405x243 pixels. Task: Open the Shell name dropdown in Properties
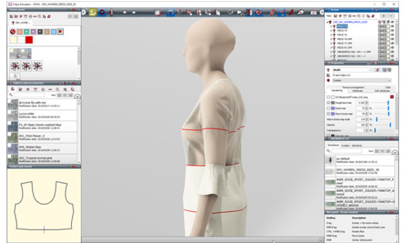pyautogui.click(x=352, y=70)
